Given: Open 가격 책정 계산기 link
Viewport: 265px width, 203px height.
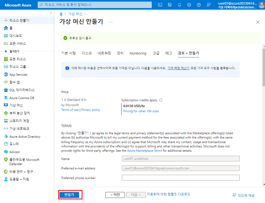Looking at the screenshot, I should (x=178, y=68).
